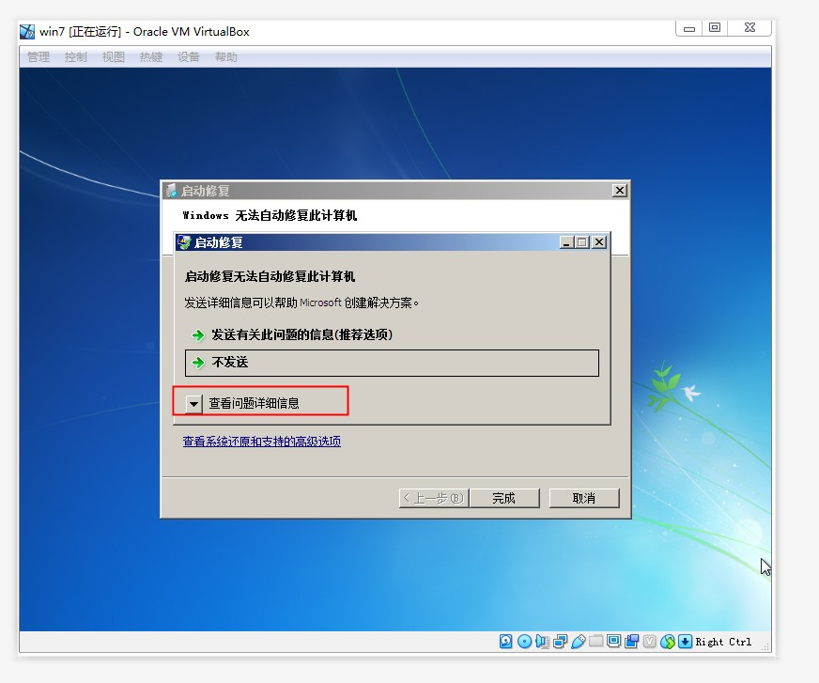Viewport: 819px width, 683px height.
Task: Click the VirtualBox icon in window title bar
Action: click(27, 32)
